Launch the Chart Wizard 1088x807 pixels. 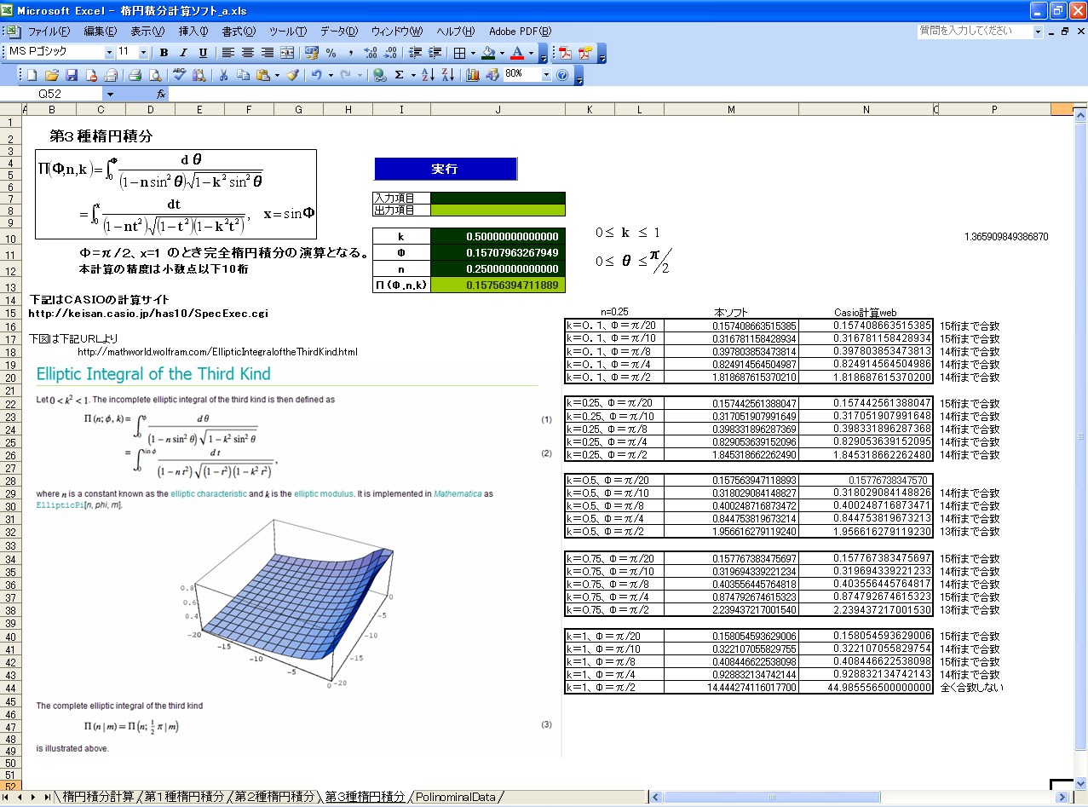tap(473, 75)
